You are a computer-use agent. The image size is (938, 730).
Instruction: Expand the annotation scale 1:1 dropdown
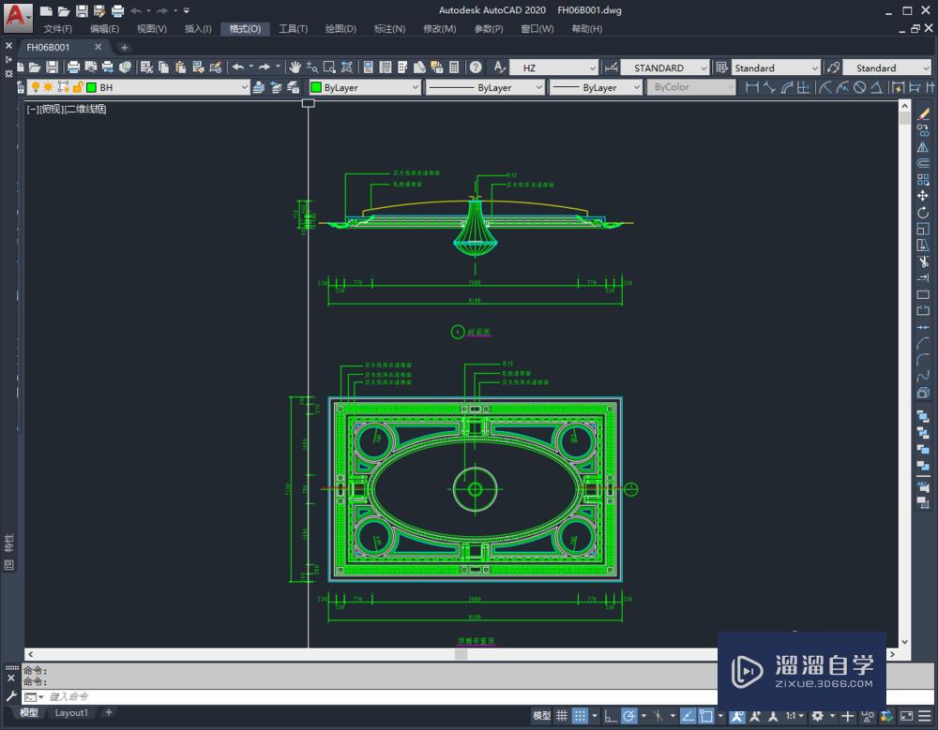click(800, 715)
